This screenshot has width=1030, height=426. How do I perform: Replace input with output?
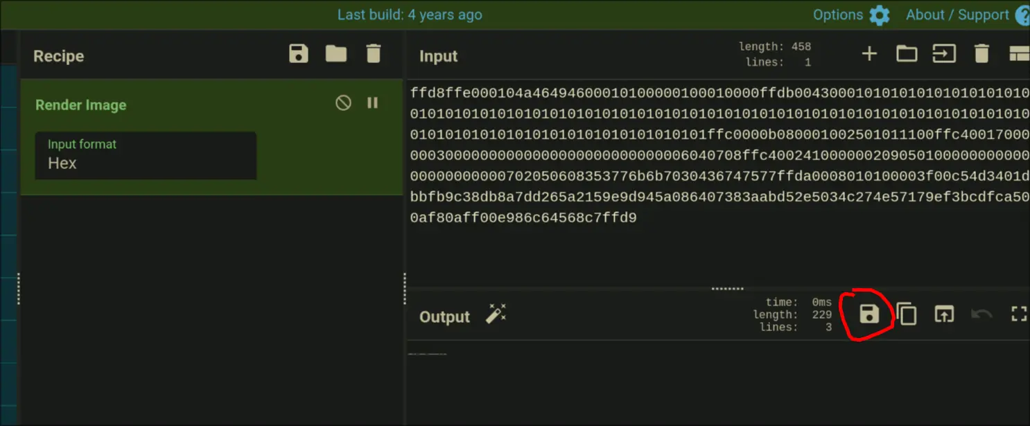click(x=944, y=314)
